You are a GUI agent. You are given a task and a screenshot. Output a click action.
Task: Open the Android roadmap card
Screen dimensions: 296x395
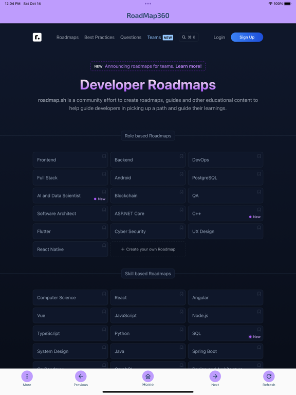(x=148, y=177)
